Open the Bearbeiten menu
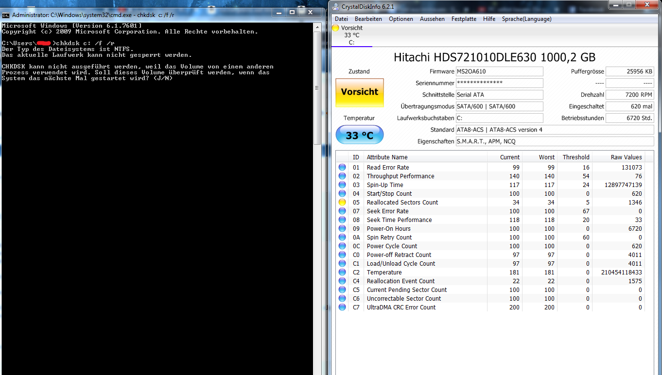The image size is (662, 375). 368,19
